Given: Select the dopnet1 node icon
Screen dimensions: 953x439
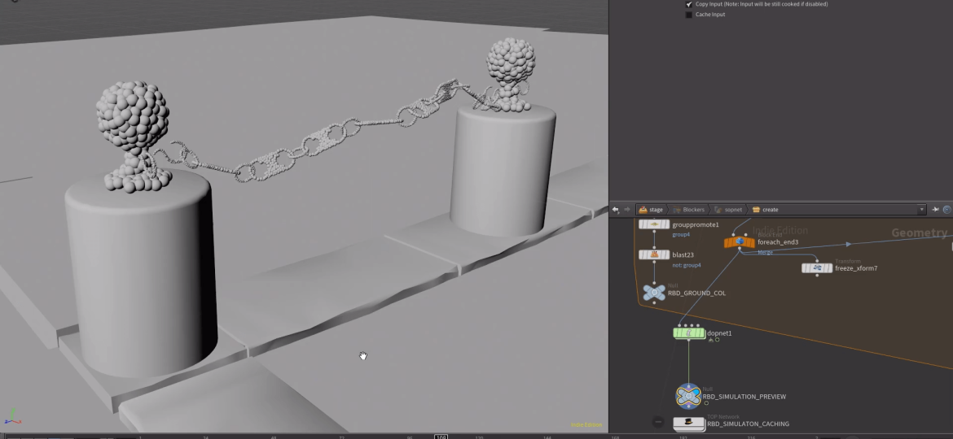Looking at the screenshot, I should click(689, 333).
